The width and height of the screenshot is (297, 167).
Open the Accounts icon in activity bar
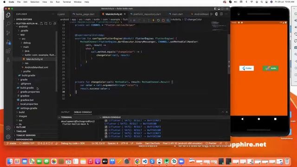pos(8,128)
